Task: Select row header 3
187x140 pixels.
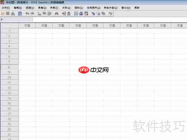Action: point(9,41)
